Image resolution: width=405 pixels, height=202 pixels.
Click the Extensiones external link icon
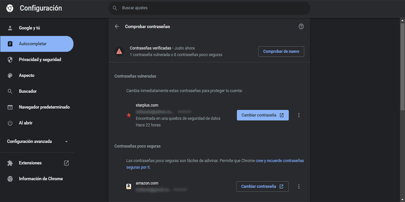pos(66,163)
